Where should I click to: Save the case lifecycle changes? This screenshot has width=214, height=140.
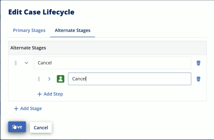17,127
